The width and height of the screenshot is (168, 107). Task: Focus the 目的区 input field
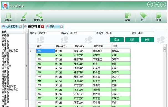click(118, 33)
